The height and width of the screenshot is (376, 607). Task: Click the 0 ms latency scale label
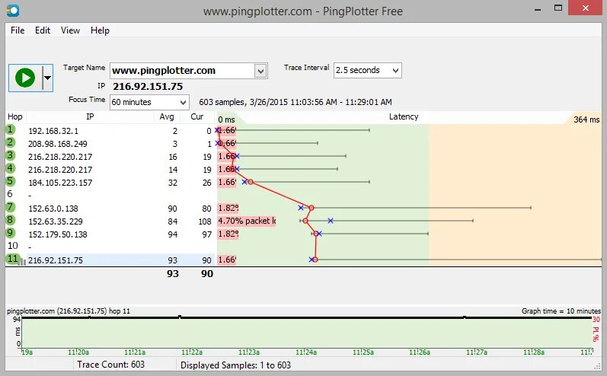coord(226,119)
